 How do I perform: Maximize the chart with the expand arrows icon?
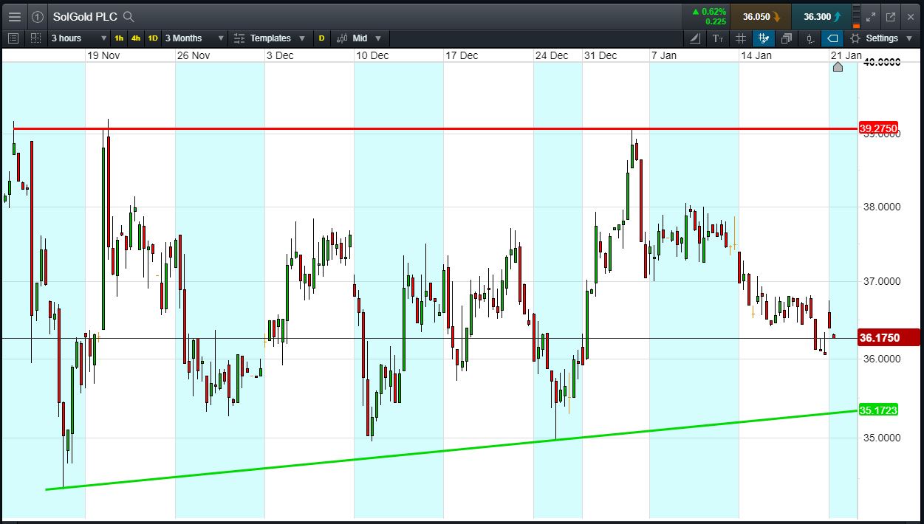870,16
